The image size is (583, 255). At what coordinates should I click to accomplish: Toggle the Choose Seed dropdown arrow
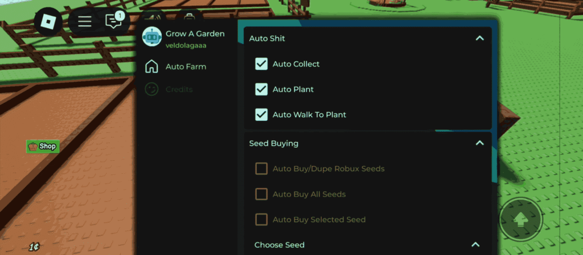475,245
